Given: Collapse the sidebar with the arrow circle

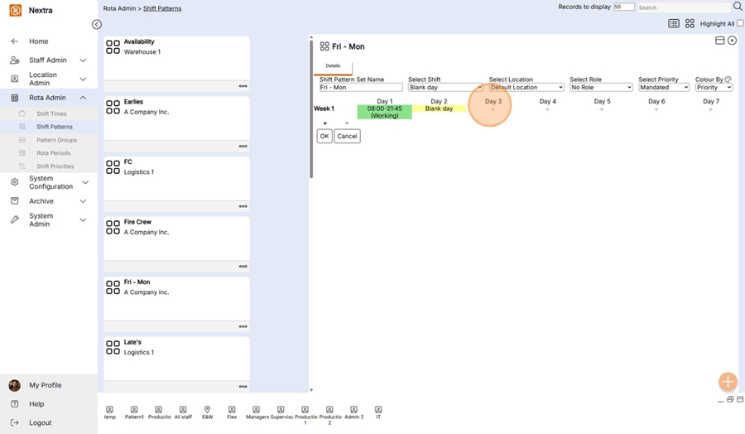Looking at the screenshot, I should 97,24.
